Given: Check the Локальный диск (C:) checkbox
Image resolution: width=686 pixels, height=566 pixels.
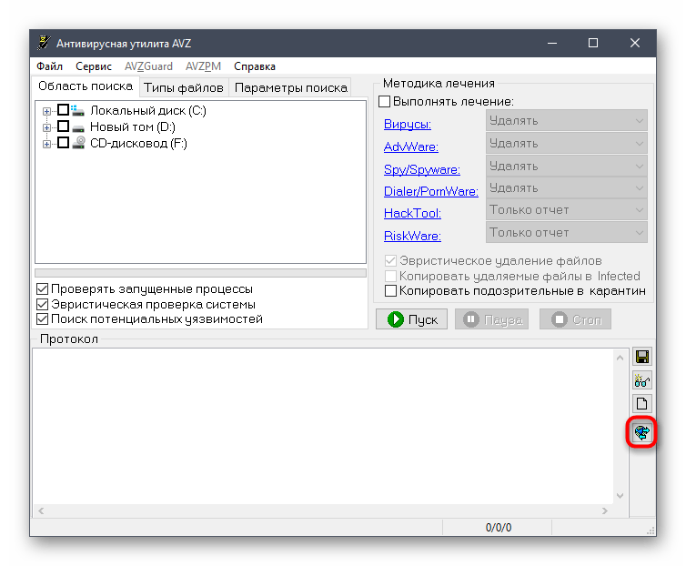Looking at the screenshot, I should tap(63, 110).
